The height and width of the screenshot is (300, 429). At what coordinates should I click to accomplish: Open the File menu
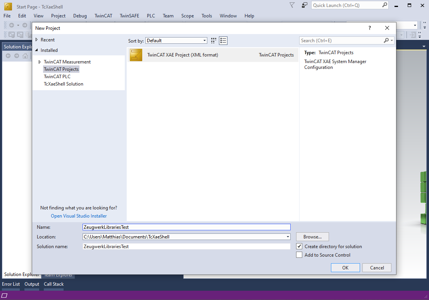coord(7,16)
